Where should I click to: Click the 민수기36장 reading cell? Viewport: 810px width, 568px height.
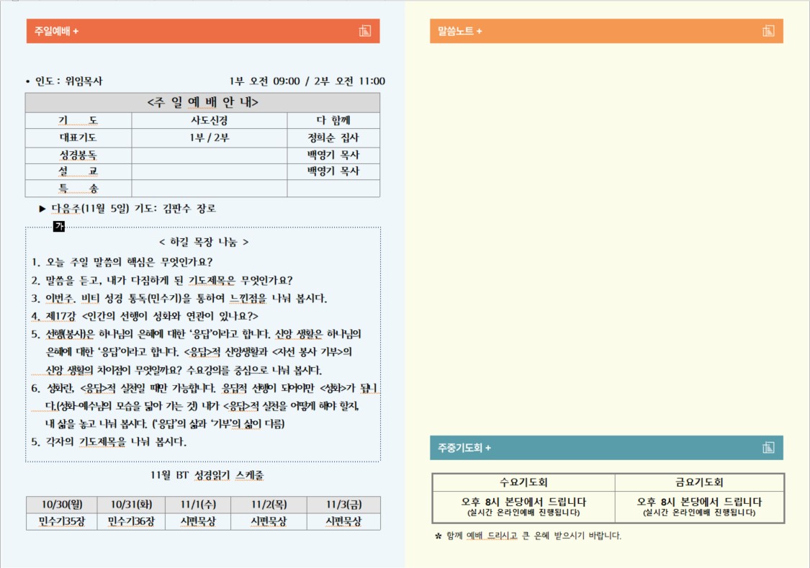[130, 521]
